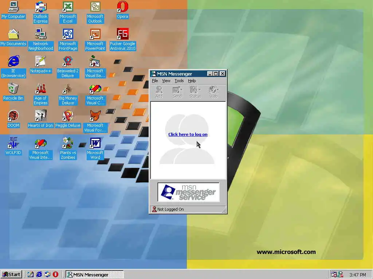Click the Not Logged On status bar text
373x279 pixels.
170,209
